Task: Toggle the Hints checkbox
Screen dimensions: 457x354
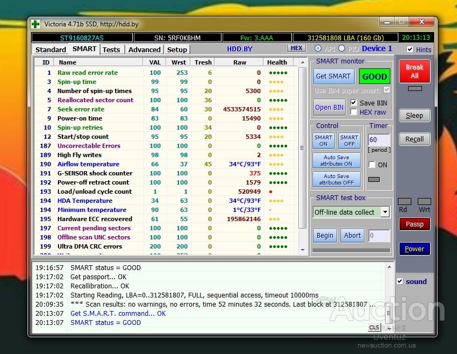Action: click(410, 49)
